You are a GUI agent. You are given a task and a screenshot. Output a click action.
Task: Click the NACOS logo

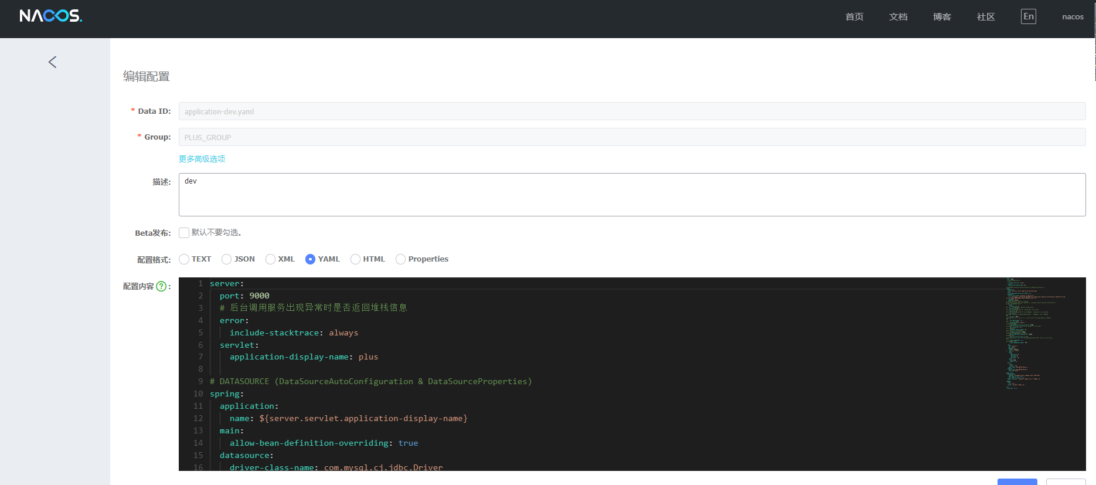coord(50,16)
